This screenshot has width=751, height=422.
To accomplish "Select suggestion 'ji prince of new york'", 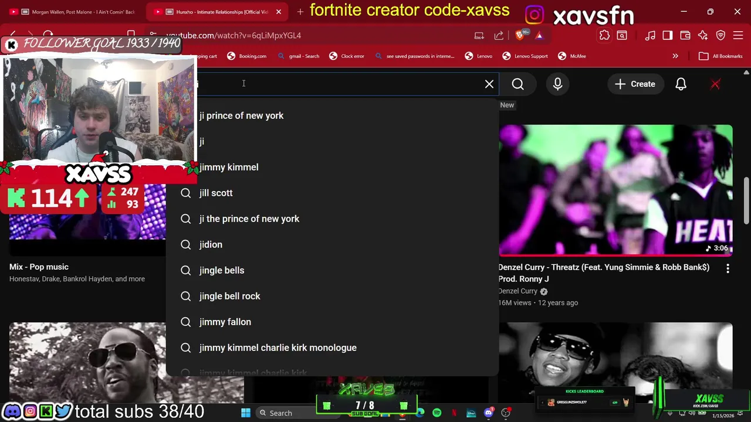I will coord(332,115).
